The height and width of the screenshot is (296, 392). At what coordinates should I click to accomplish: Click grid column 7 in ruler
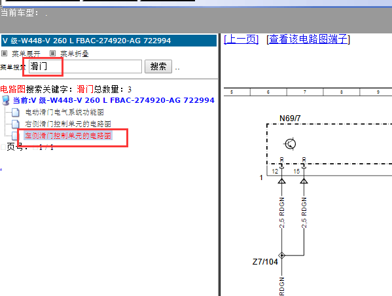point(305,92)
